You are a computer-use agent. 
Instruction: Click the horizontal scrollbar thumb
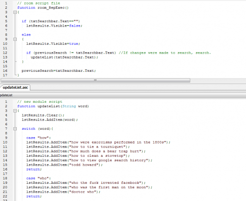95,80
